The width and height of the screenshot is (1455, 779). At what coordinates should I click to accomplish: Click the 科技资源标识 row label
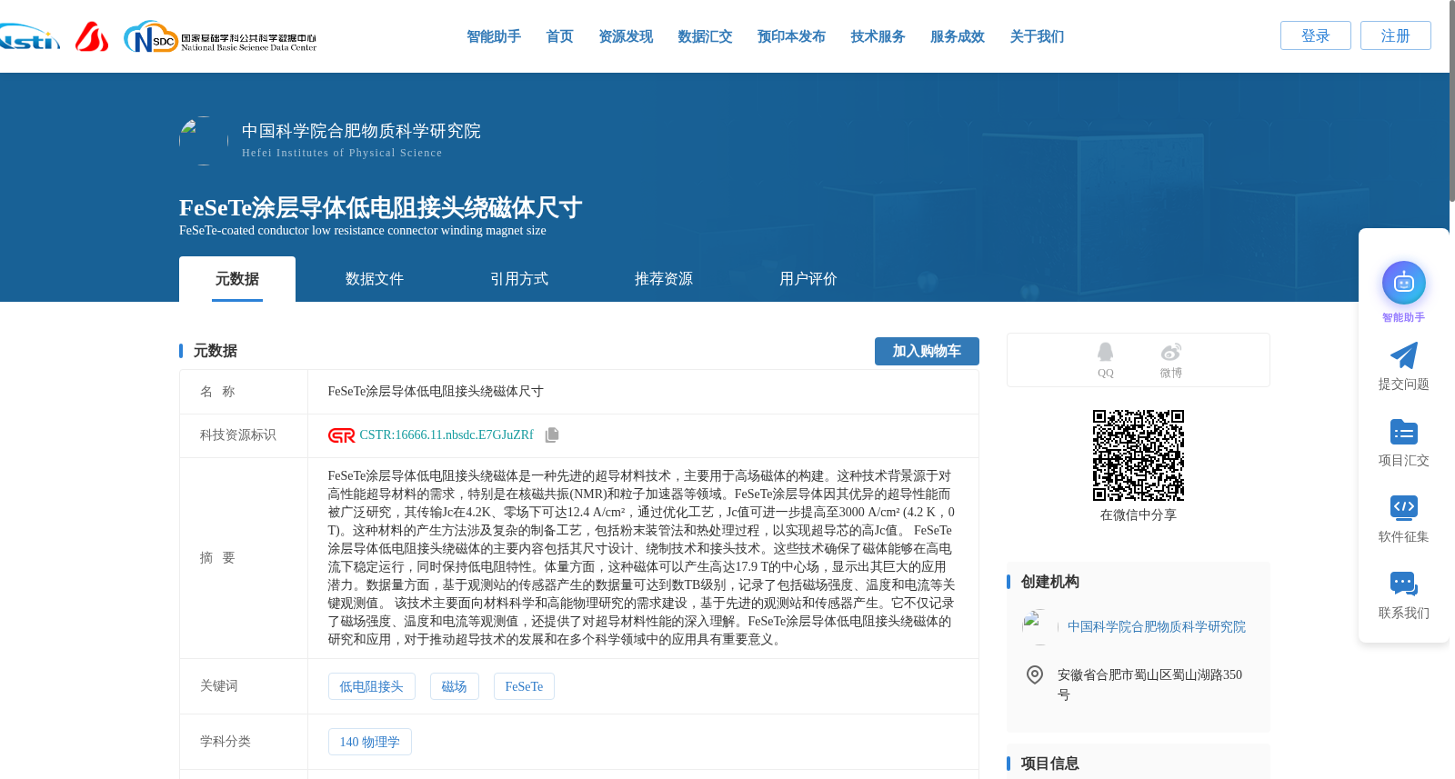click(238, 435)
